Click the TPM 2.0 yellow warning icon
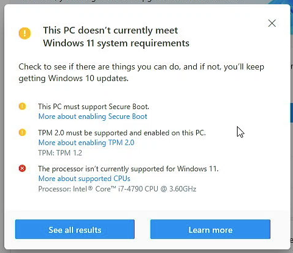293x253 pixels. tap(23, 132)
